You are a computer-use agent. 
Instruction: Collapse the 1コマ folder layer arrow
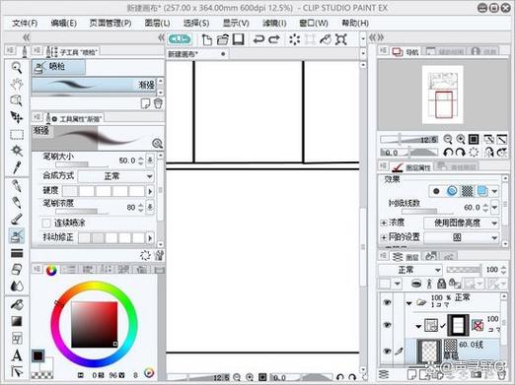[408, 303]
